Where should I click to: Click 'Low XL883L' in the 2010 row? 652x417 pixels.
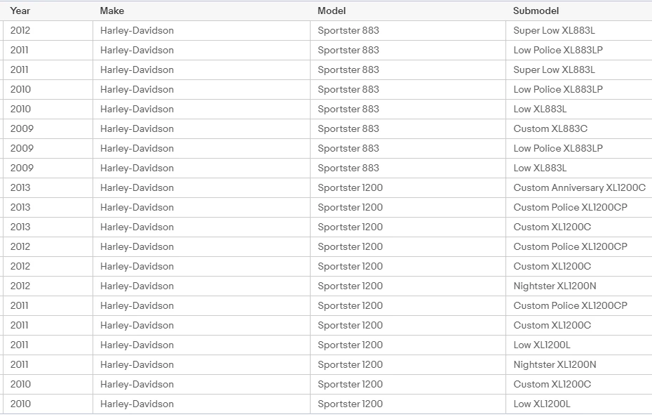click(540, 109)
